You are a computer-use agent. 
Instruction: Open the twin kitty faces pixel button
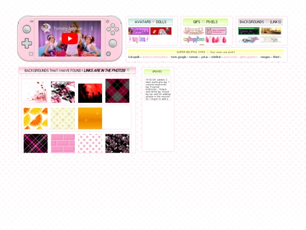pos(194,31)
